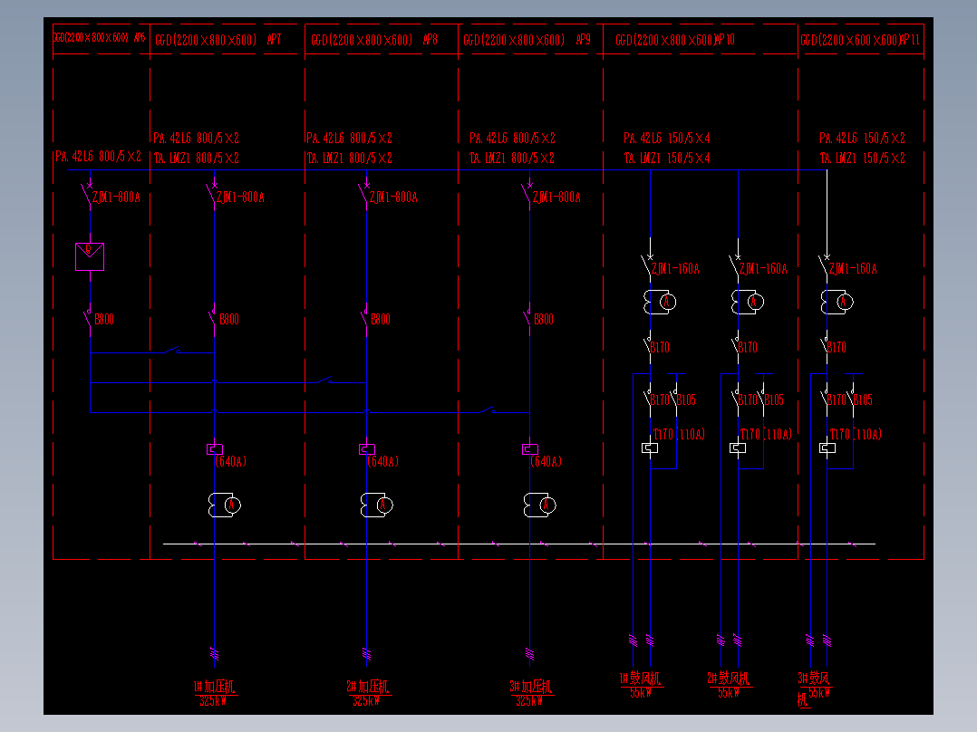Select the PA. 42L6 150/5×2 label
Screen dimensions: 977x732
point(863,138)
